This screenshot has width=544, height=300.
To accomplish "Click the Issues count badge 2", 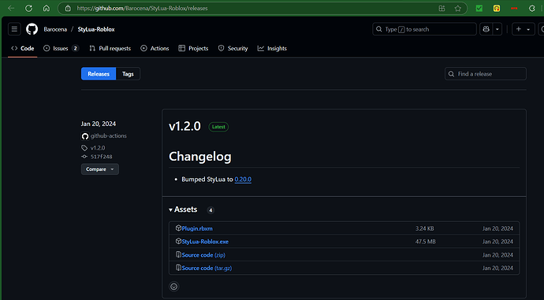I will (x=75, y=49).
